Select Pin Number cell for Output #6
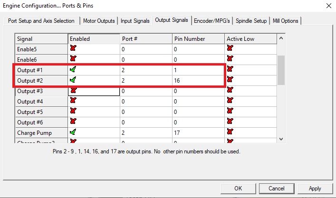 click(x=199, y=123)
